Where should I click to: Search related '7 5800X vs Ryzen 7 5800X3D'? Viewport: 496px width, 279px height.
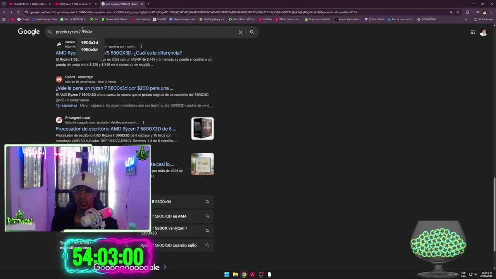pos(177,231)
